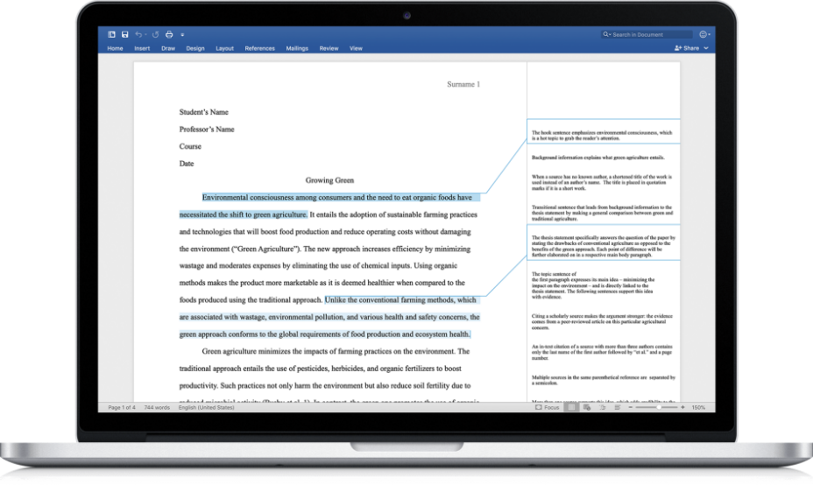This screenshot has width=813, height=485.
Task: Open the References ribbon tab
Action: coord(259,48)
